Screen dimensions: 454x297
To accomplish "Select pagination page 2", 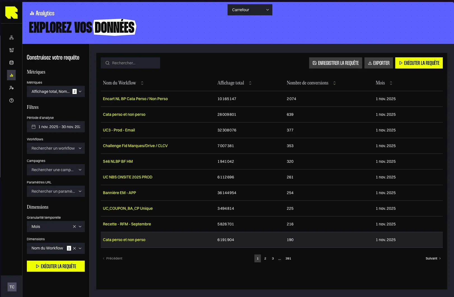I will [x=265, y=258].
